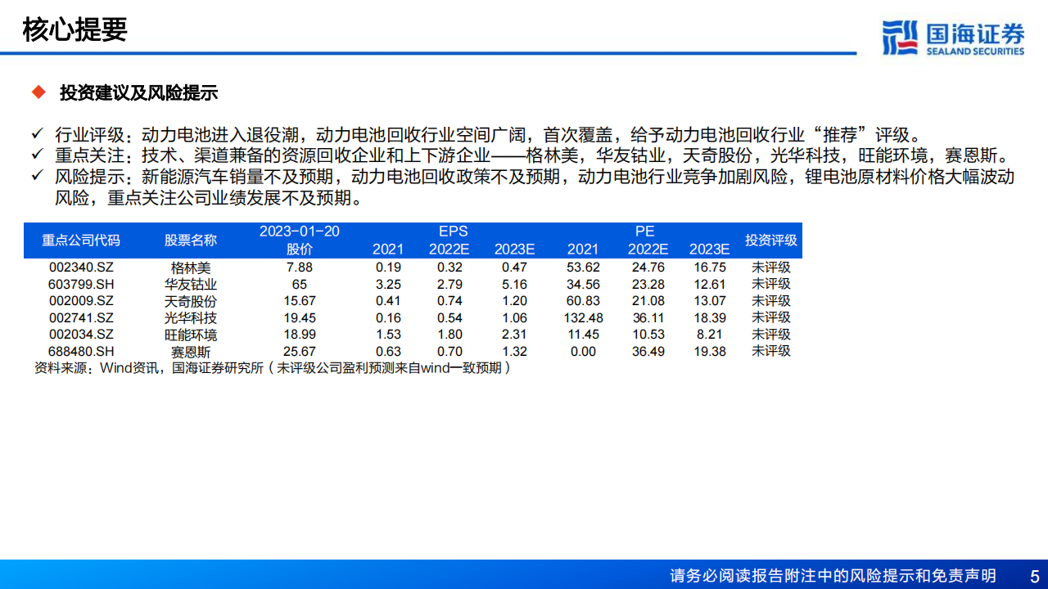The image size is (1048, 589).
Task: Click share price 7.88
Action: pyautogui.click(x=300, y=268)
